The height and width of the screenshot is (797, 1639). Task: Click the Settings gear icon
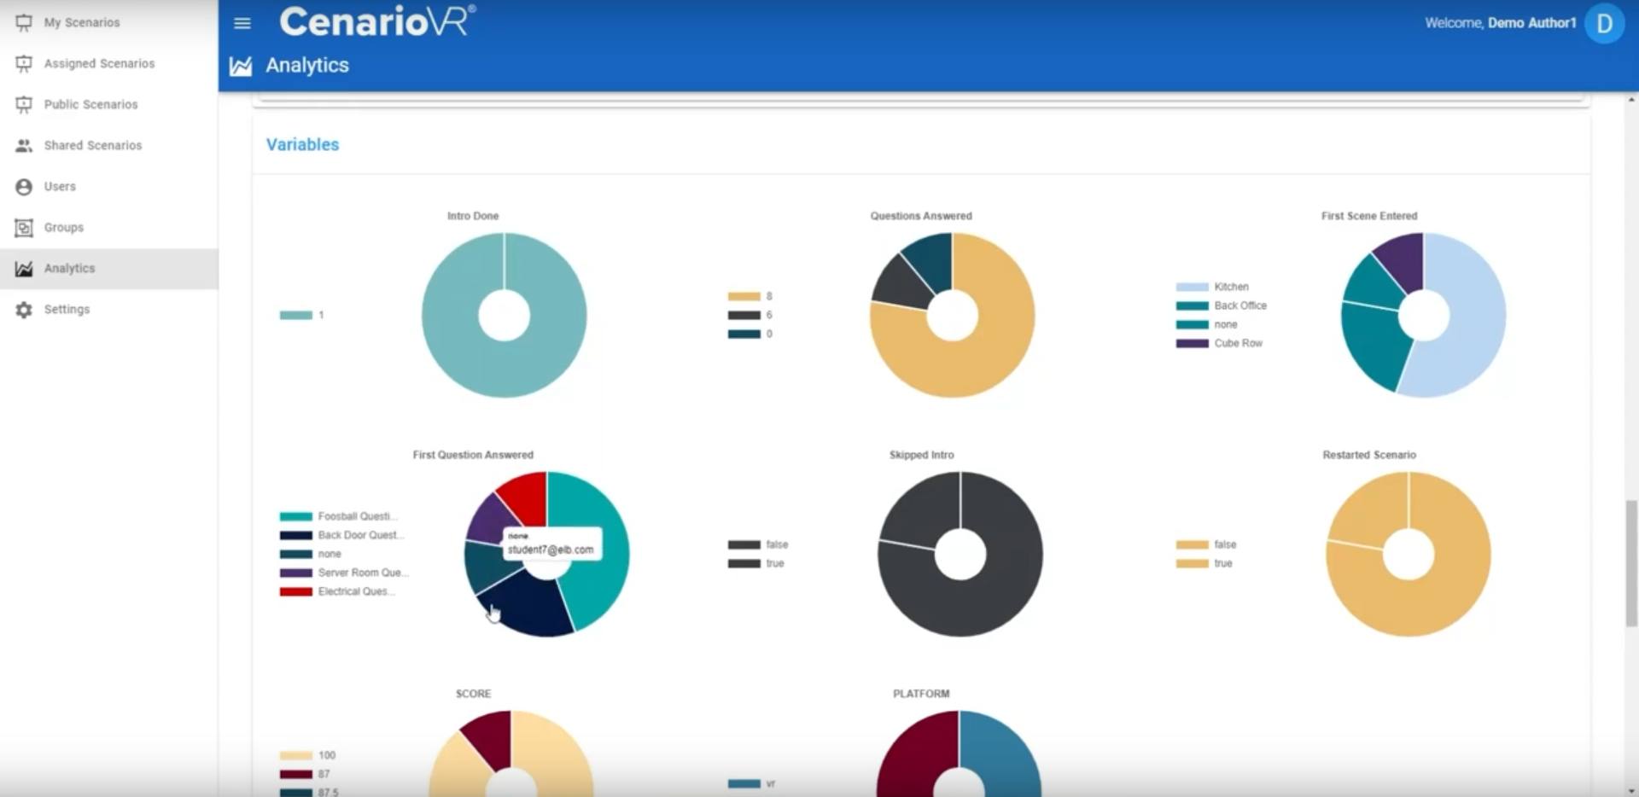point(24,310)
